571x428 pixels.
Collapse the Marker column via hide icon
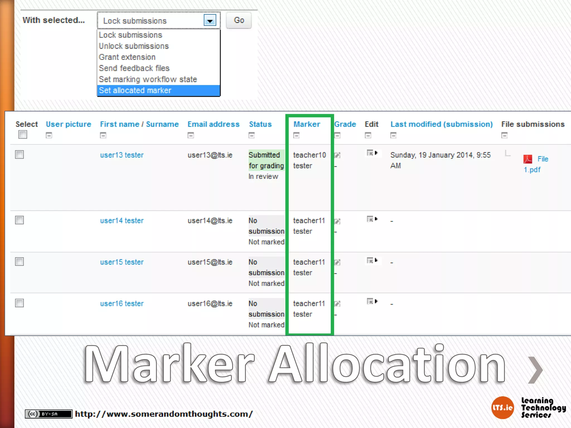click(296, 135)
